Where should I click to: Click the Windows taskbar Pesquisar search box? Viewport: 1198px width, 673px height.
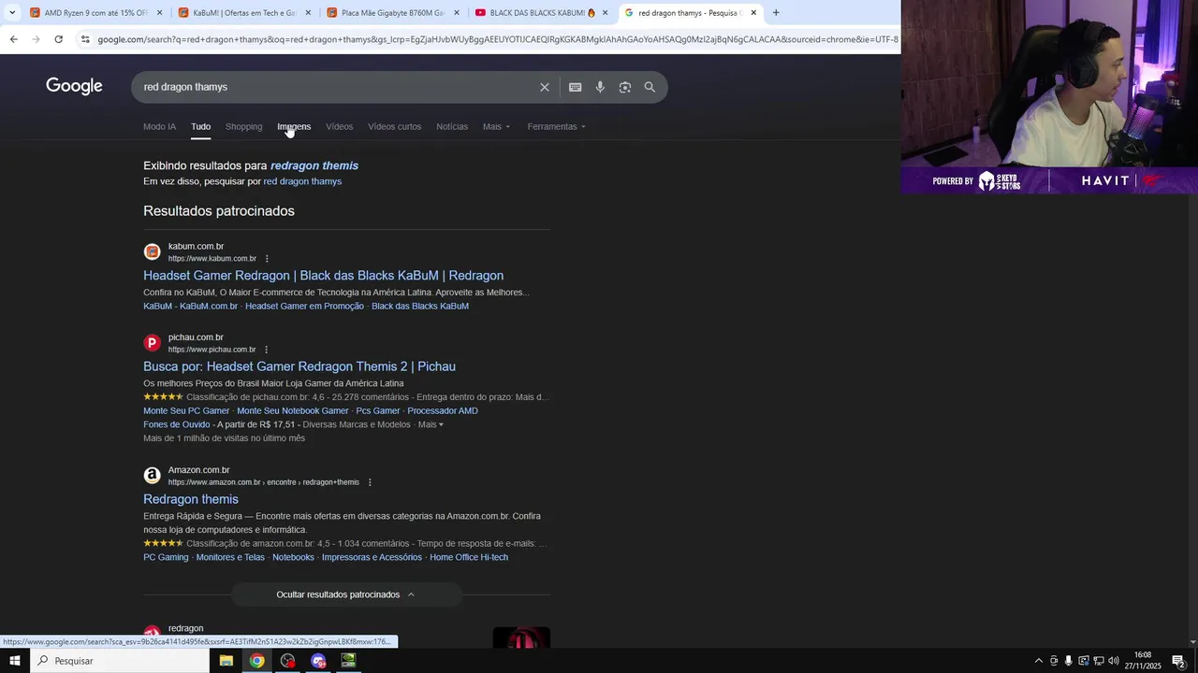pos(119,661)
